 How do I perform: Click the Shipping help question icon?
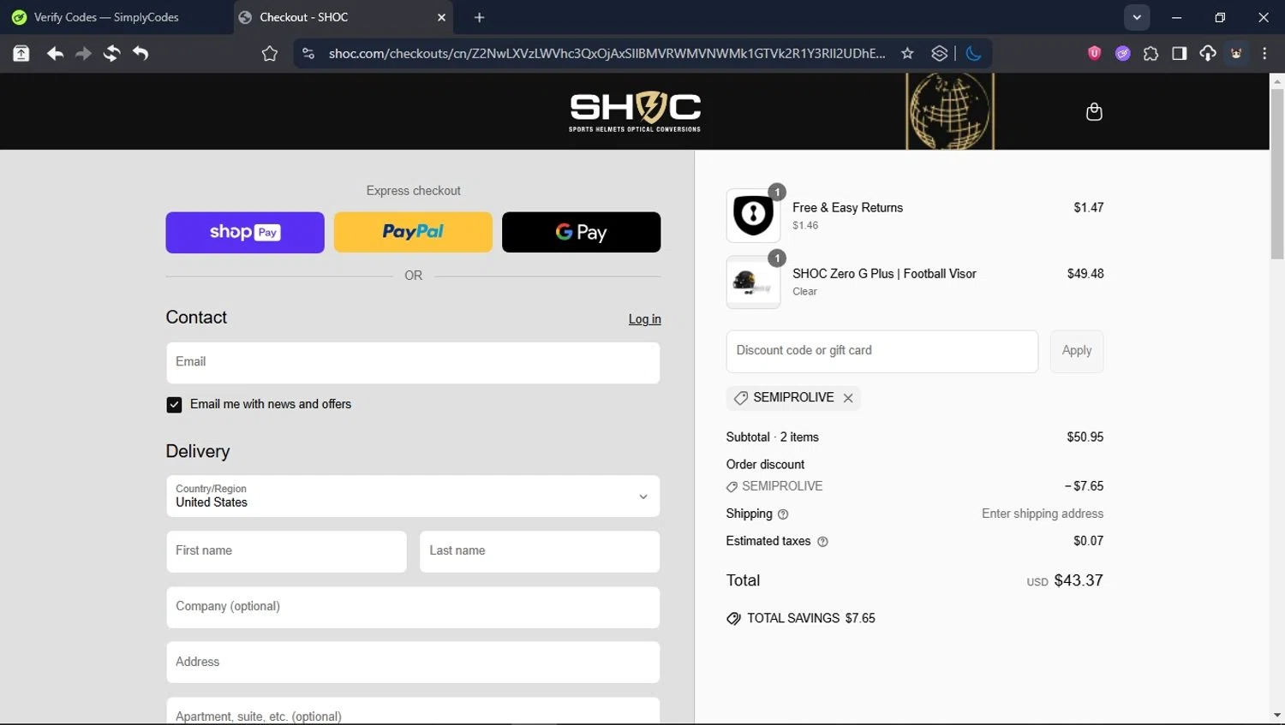783,514
